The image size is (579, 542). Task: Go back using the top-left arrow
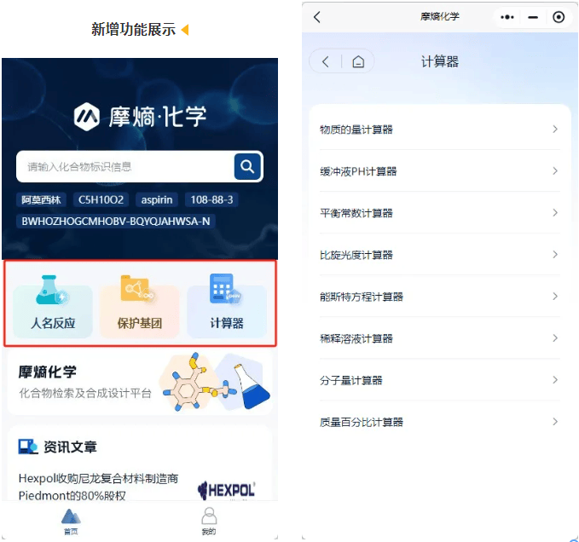pyautogui.click(x=317, y=17)
